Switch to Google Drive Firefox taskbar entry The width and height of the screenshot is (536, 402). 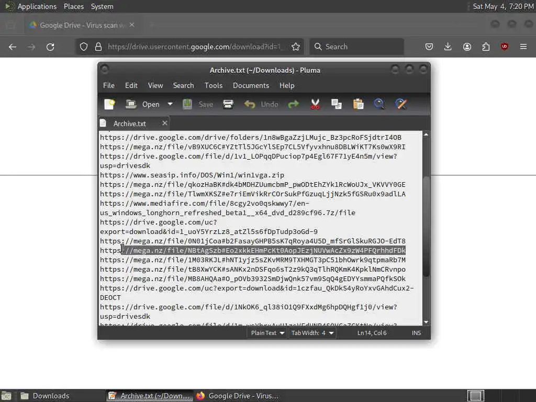pyautogui.click(x=237, y=396)
